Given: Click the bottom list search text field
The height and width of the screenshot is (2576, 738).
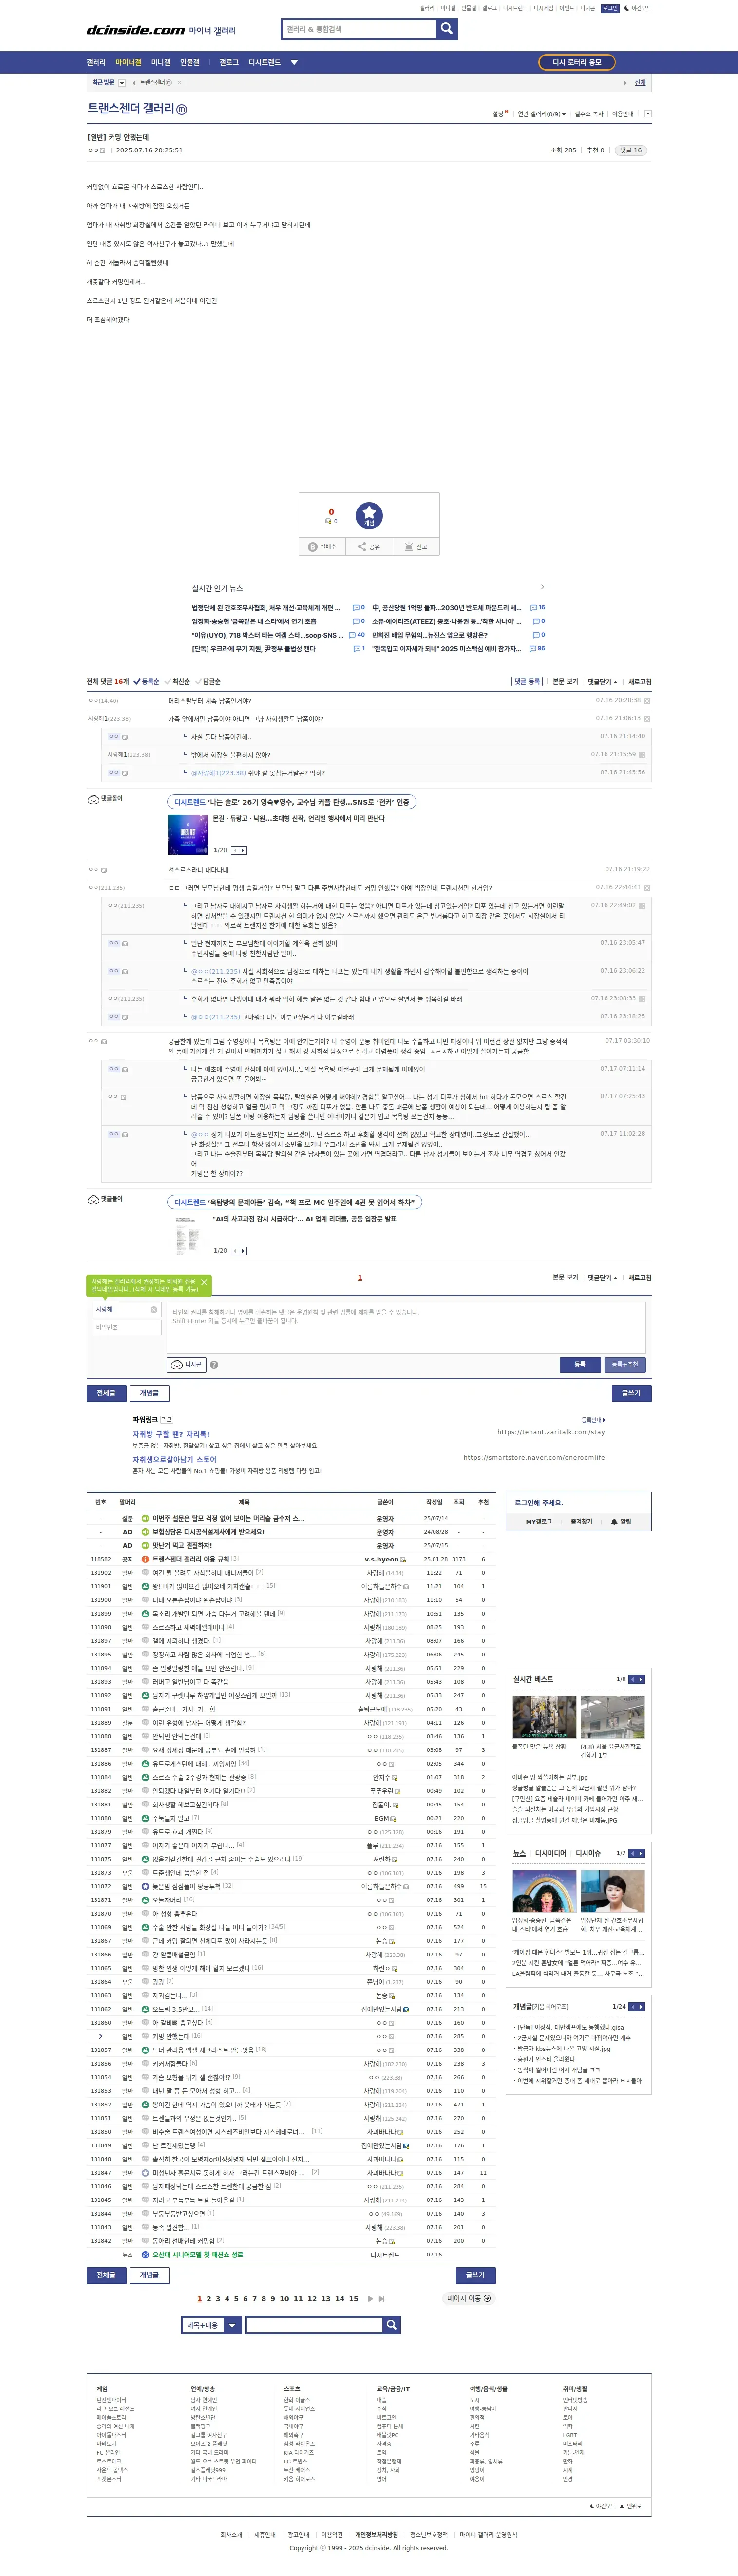Looking at the screenshot, I should [x=314, y=2325].
